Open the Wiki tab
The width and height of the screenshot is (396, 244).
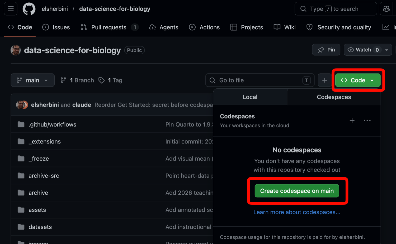(285, 27)
